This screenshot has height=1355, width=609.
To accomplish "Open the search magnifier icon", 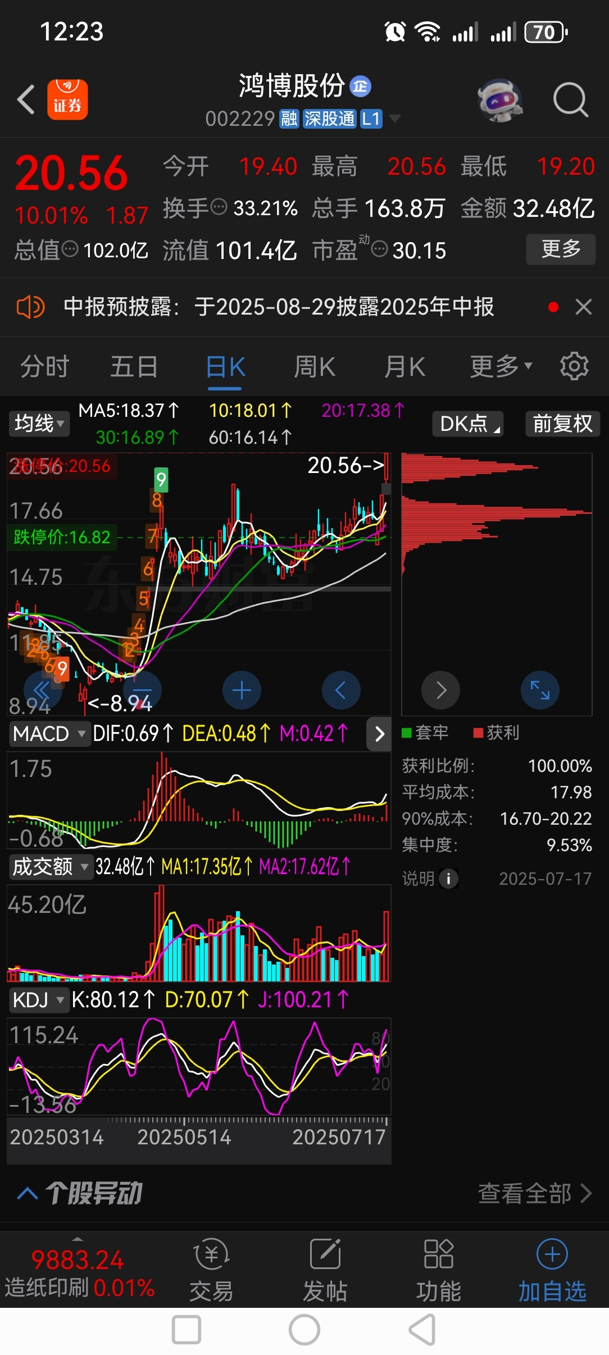I will pyautogui.click(x=570, y=100).
